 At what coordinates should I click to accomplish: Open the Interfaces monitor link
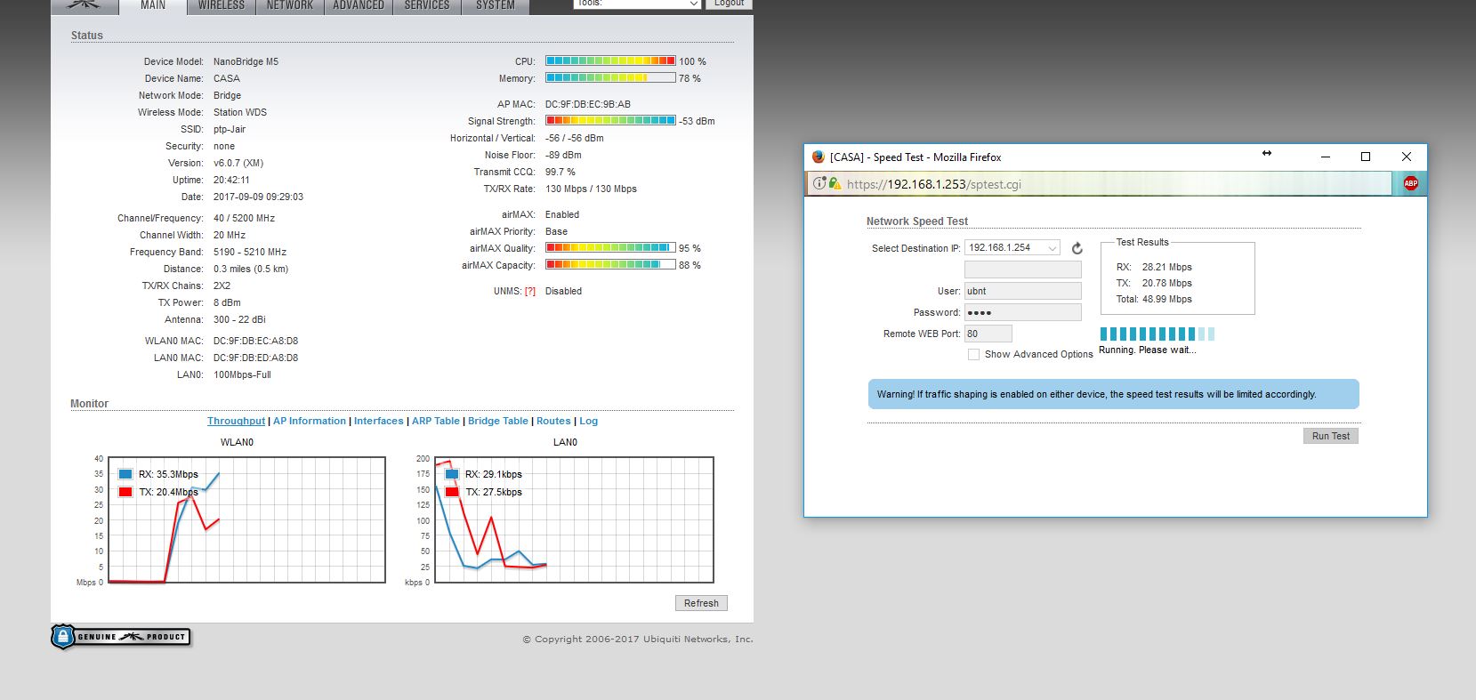[379, 421]
